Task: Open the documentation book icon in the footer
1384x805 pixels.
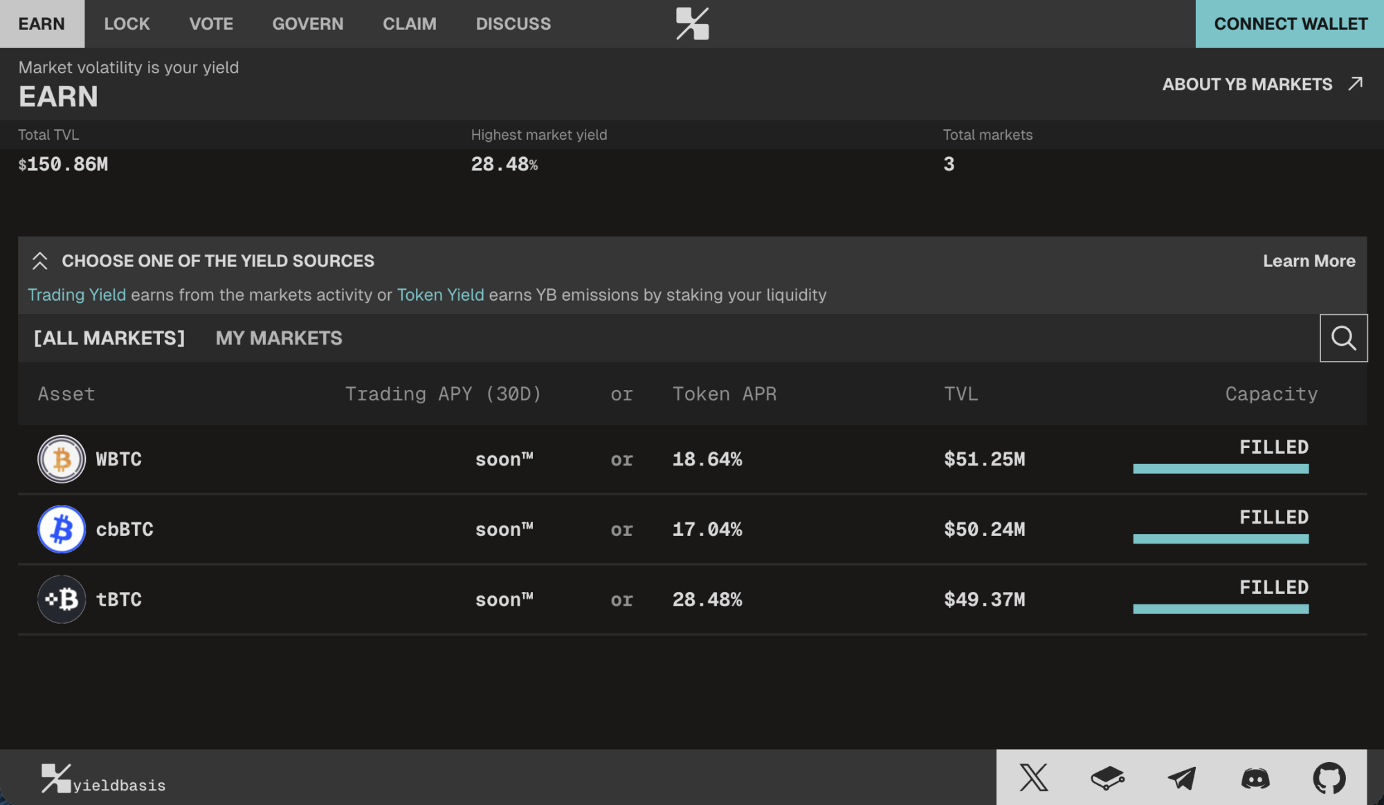Action: [x=1107, y=777]
